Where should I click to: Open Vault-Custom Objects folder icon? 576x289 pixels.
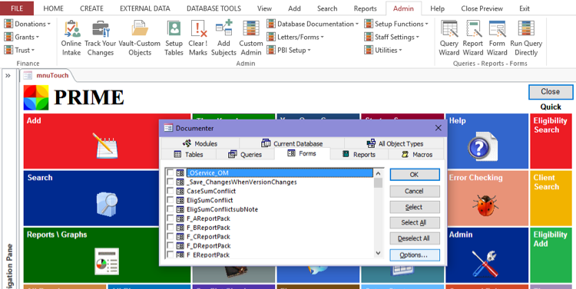click(140, 28)
